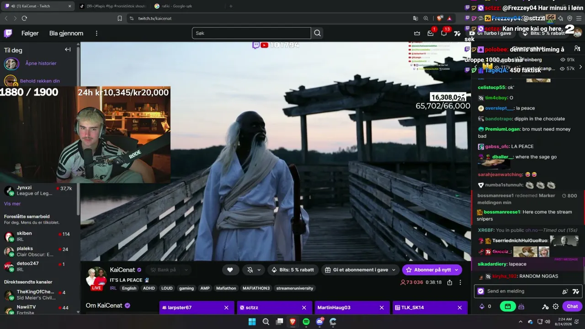Open Windows Start menu
The image size is (585, 329).
[x=252, y=322]
